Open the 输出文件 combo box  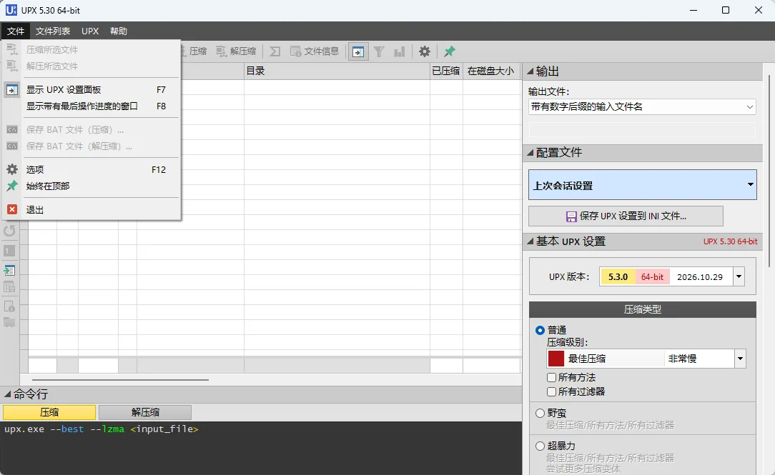pos(642,106)
